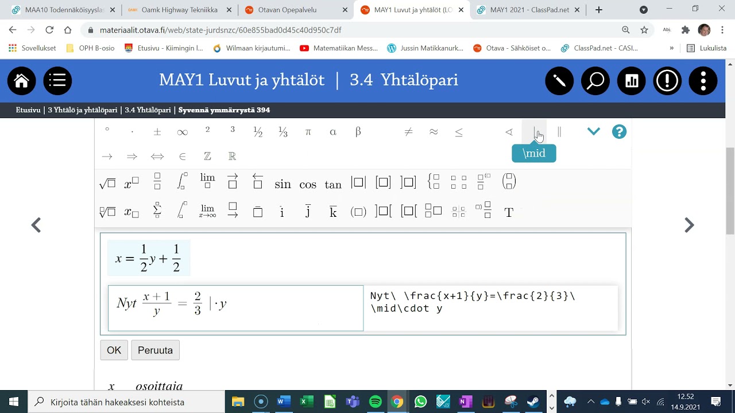Insert the sin function
Viewport: 735px width, 413px height.
283,184
